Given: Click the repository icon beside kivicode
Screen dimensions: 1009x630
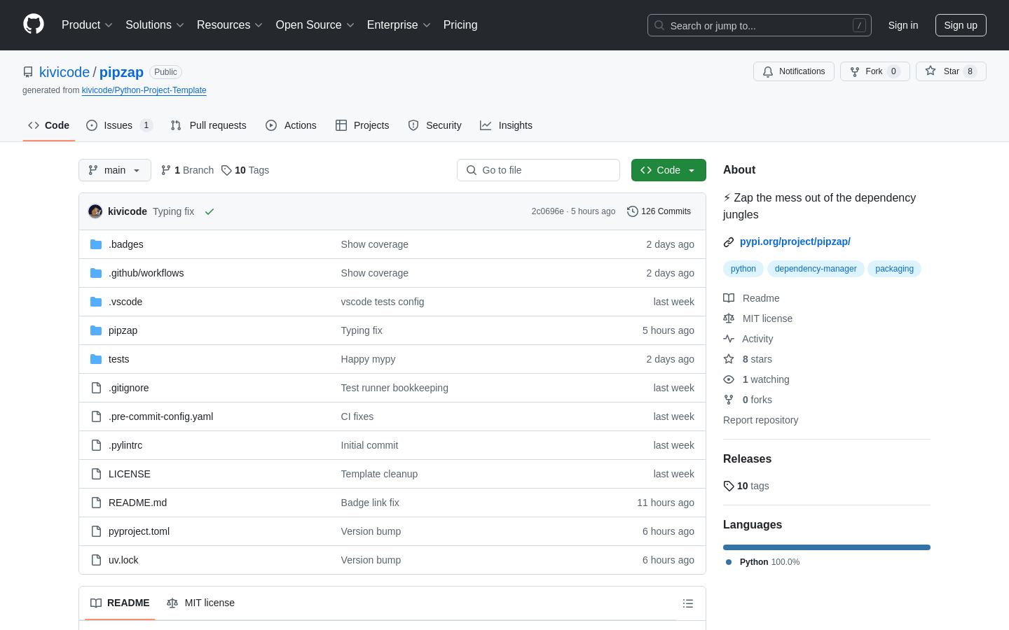Looking at the screenshot, I should [x=28, y=72].
